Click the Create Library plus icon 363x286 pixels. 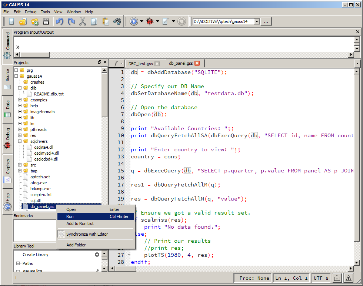click(97, 255)
